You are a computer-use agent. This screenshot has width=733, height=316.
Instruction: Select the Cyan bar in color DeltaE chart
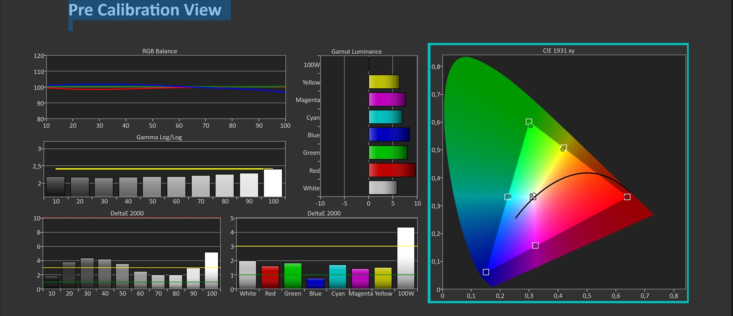pos(337,276)
